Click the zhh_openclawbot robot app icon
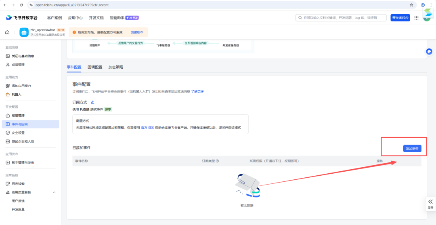The image size is (436, 225). pos(24,32)
